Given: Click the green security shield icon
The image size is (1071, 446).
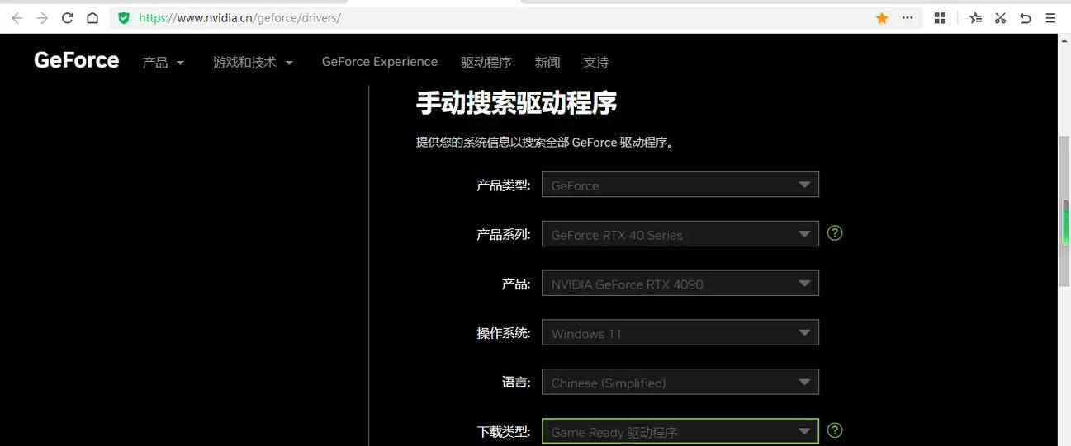Looking at the screenshot, I should click(124, 17).
